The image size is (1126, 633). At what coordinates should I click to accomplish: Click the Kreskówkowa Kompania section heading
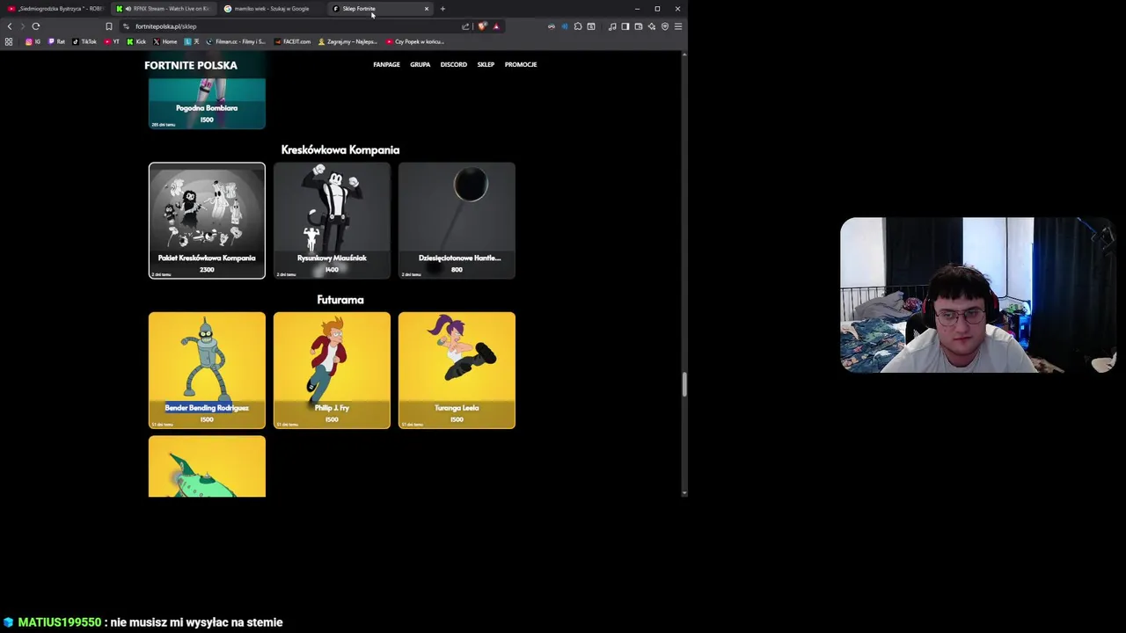point(340,149)
